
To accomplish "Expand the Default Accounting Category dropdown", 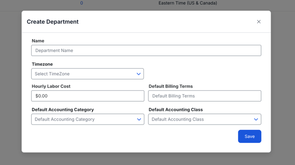I will click(x=88, y=119).
